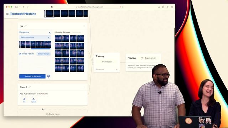Go back in Safari
The height and width of the screenshot is (128, 228).
click(24, 7)
